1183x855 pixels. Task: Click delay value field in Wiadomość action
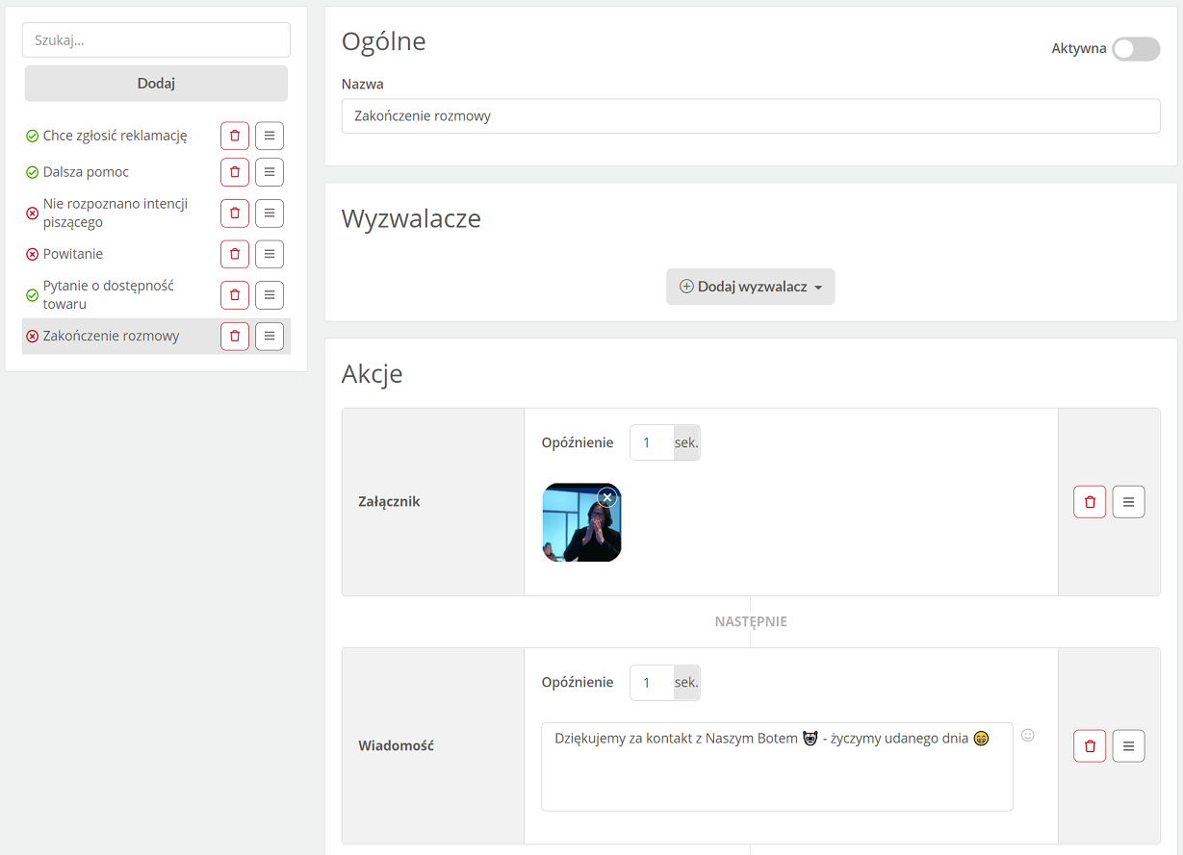(652, 683)
